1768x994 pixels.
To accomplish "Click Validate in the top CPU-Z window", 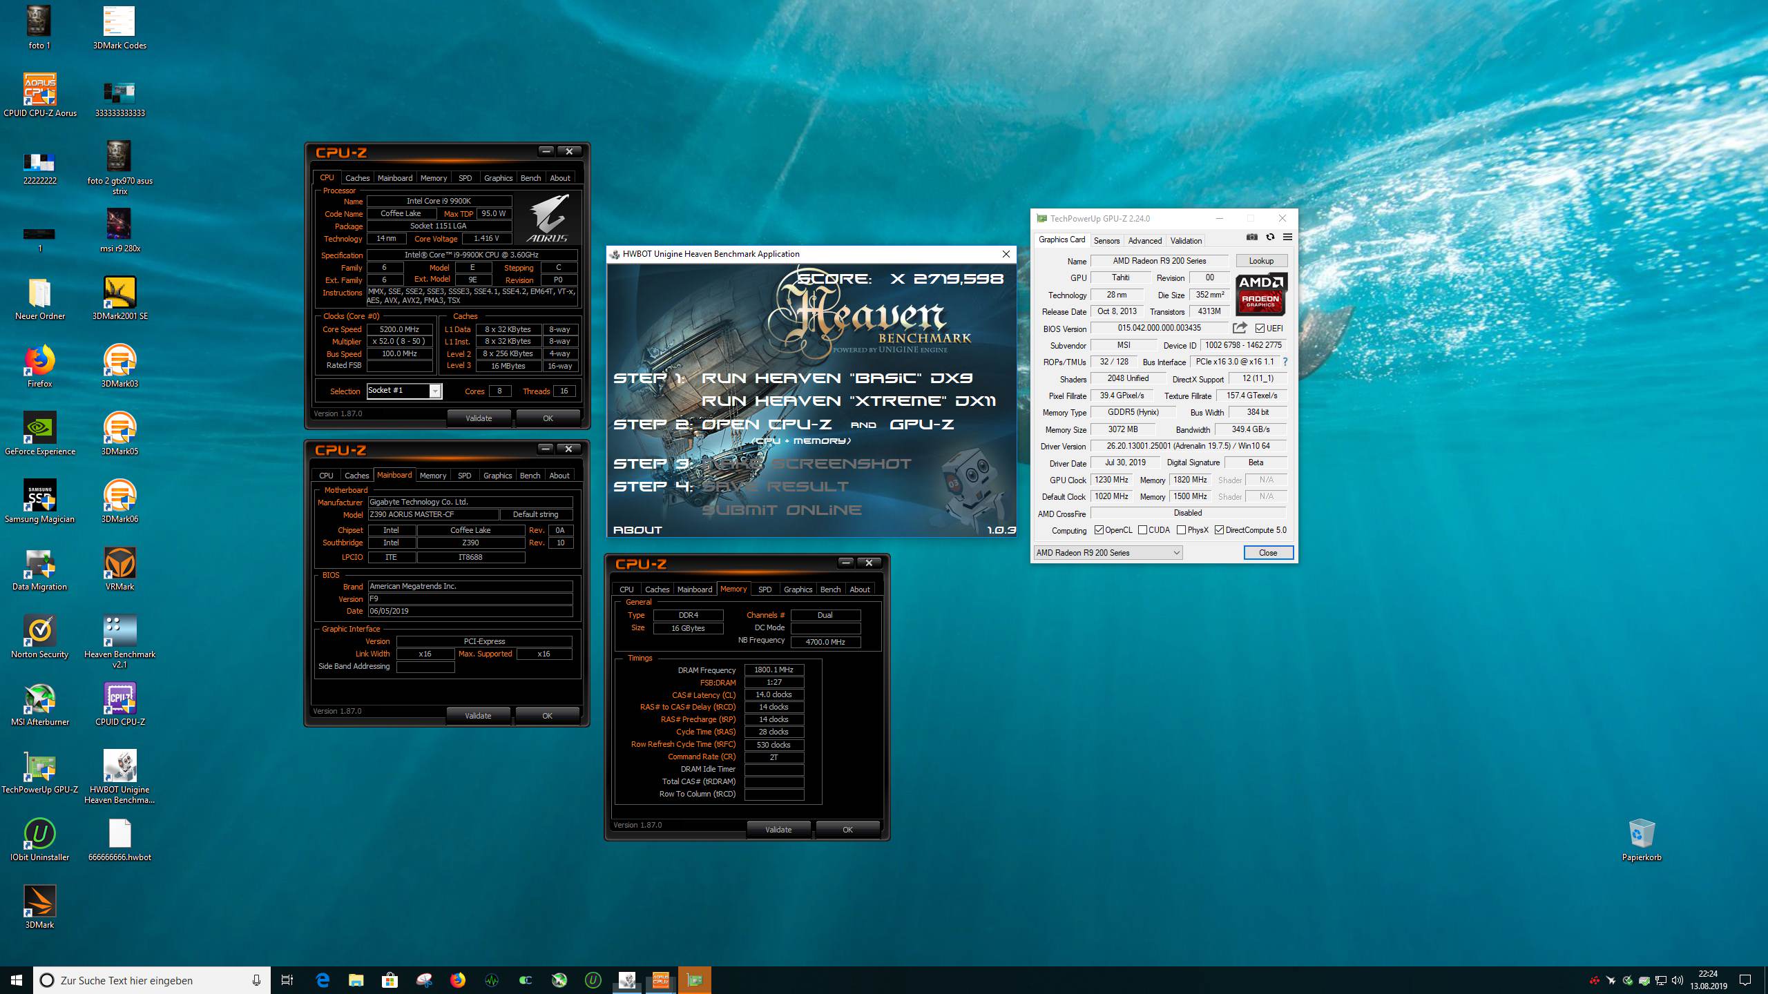I will [x=479, y=418].
